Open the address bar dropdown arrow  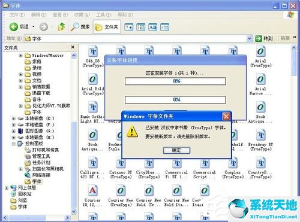point(249,38)
